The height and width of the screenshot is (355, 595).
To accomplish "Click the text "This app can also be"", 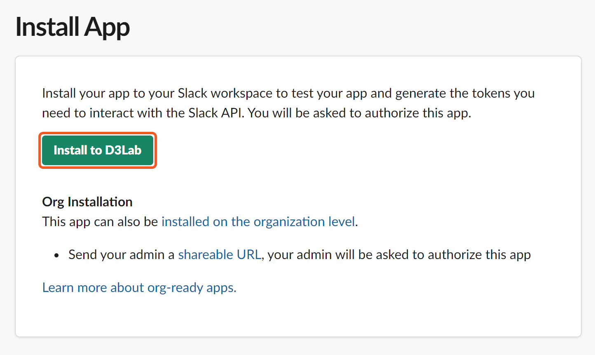I will point(100,222).
